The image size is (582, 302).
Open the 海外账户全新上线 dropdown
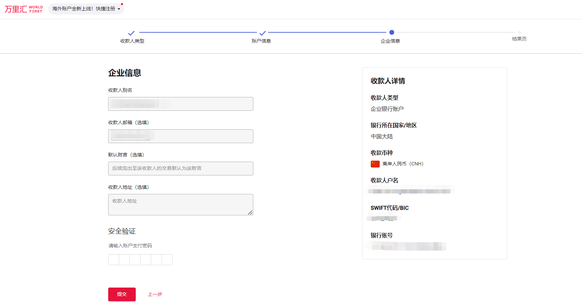click(86, 9)
